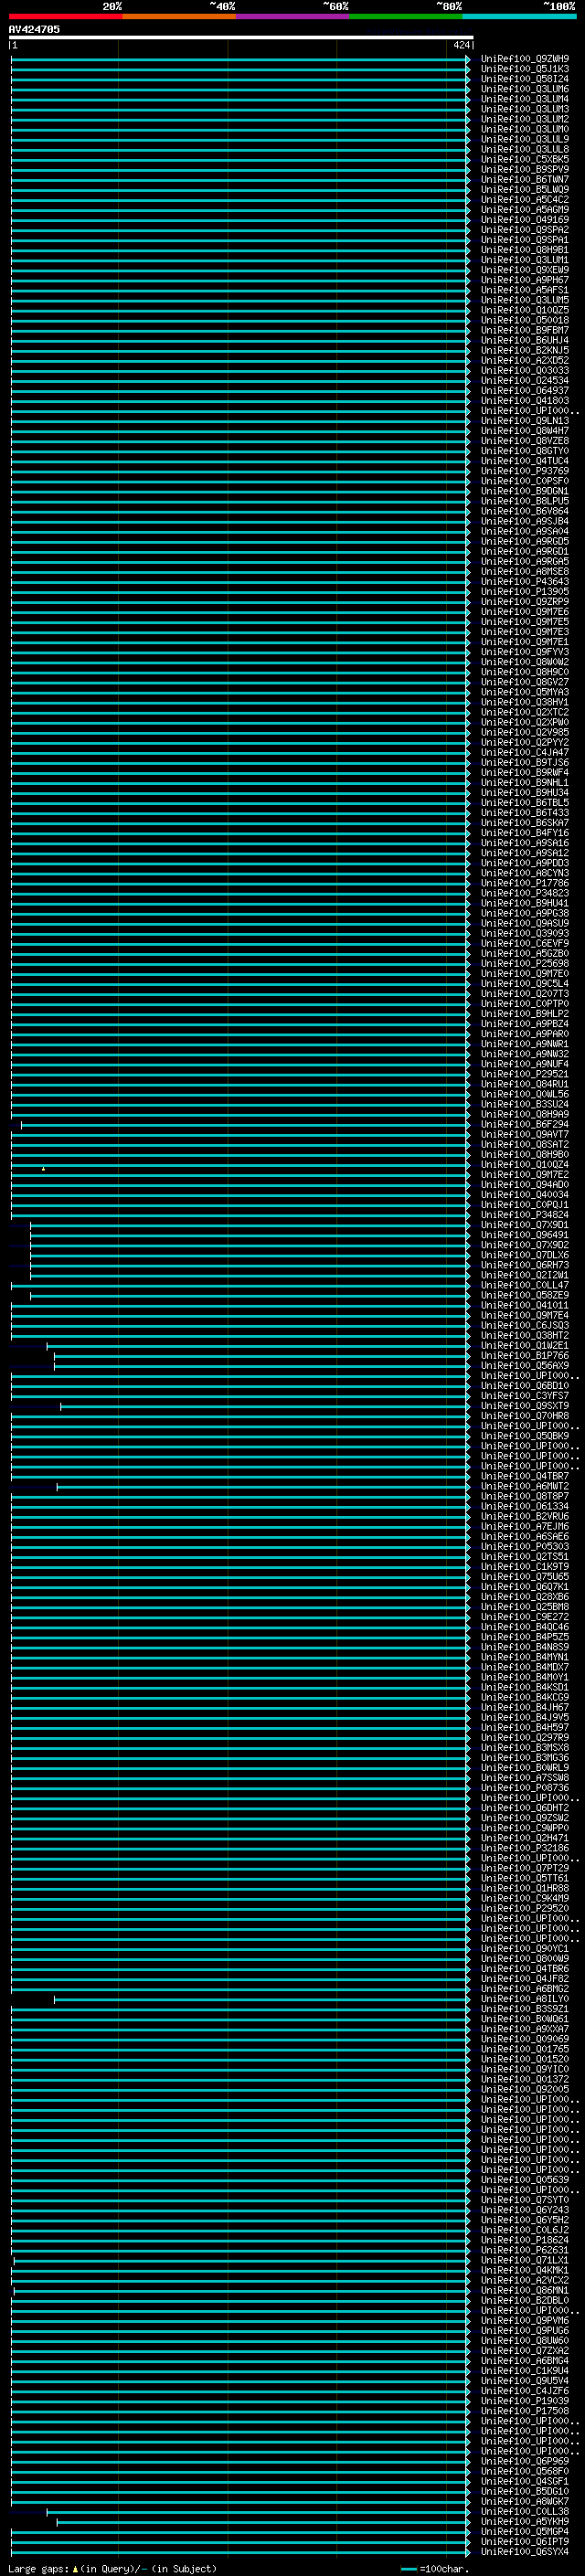Click the purple ~60% identity legend bar
The width and height of the screenshot is (585, 2576).
pos(292,16)
